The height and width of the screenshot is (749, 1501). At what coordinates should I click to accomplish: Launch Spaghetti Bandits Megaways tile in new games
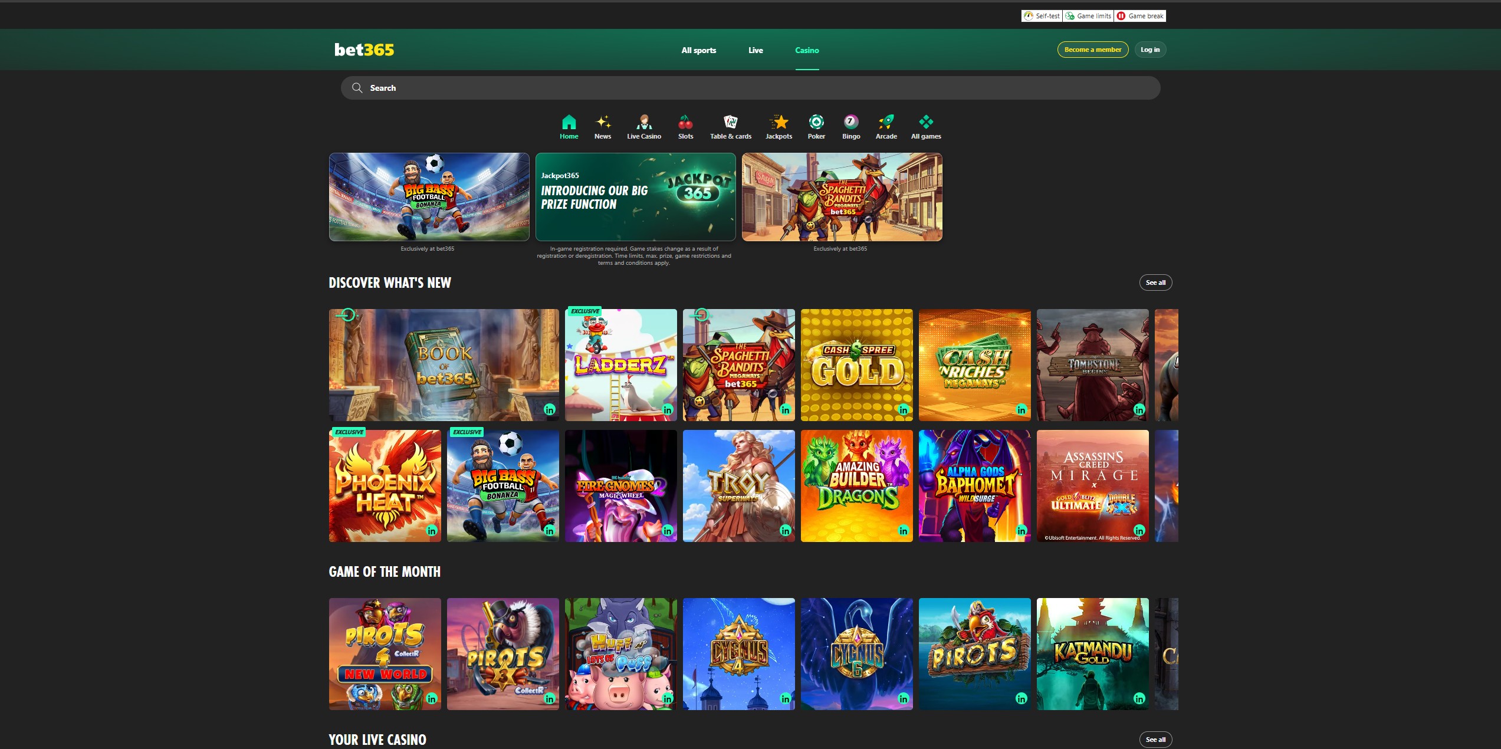click(738, 365)
